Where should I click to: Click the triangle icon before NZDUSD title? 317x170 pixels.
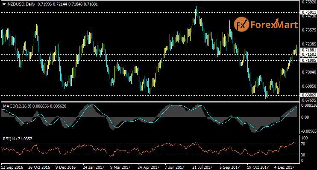(4, 3)
